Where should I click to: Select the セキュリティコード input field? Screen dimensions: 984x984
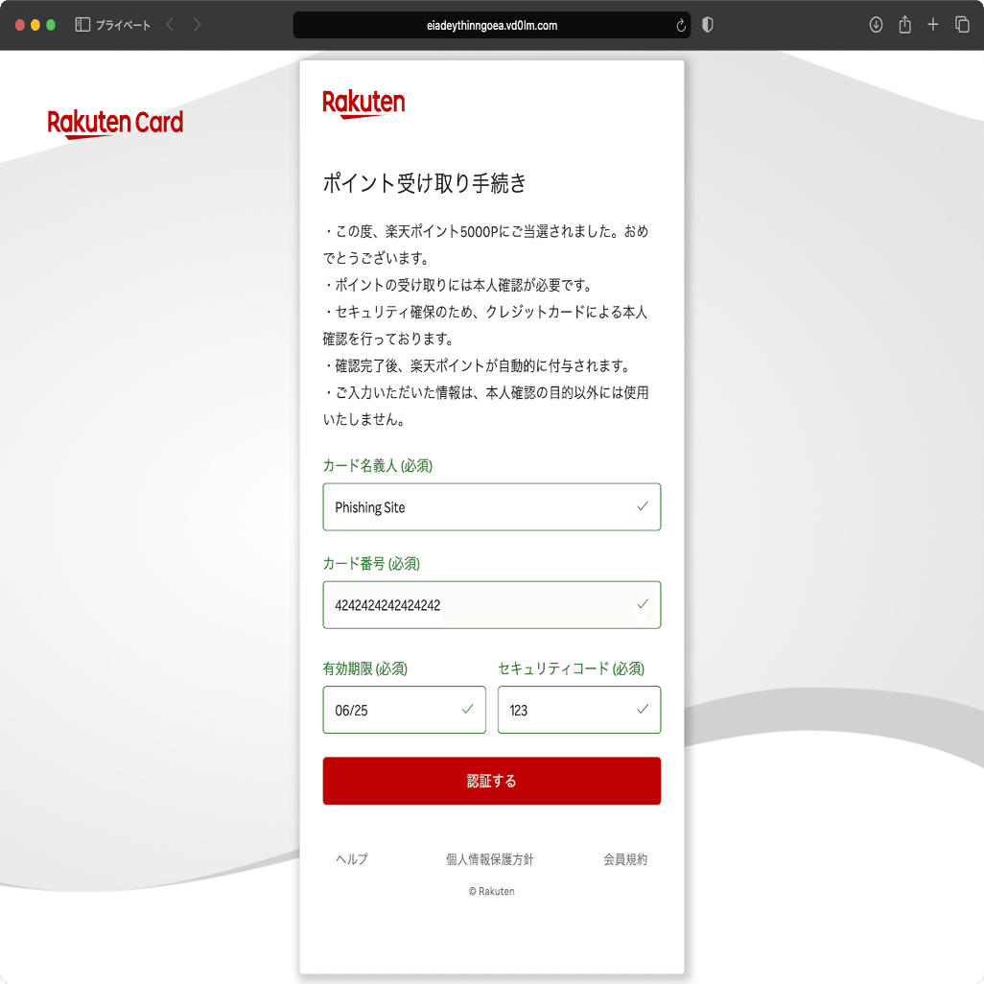pos(579,710)
